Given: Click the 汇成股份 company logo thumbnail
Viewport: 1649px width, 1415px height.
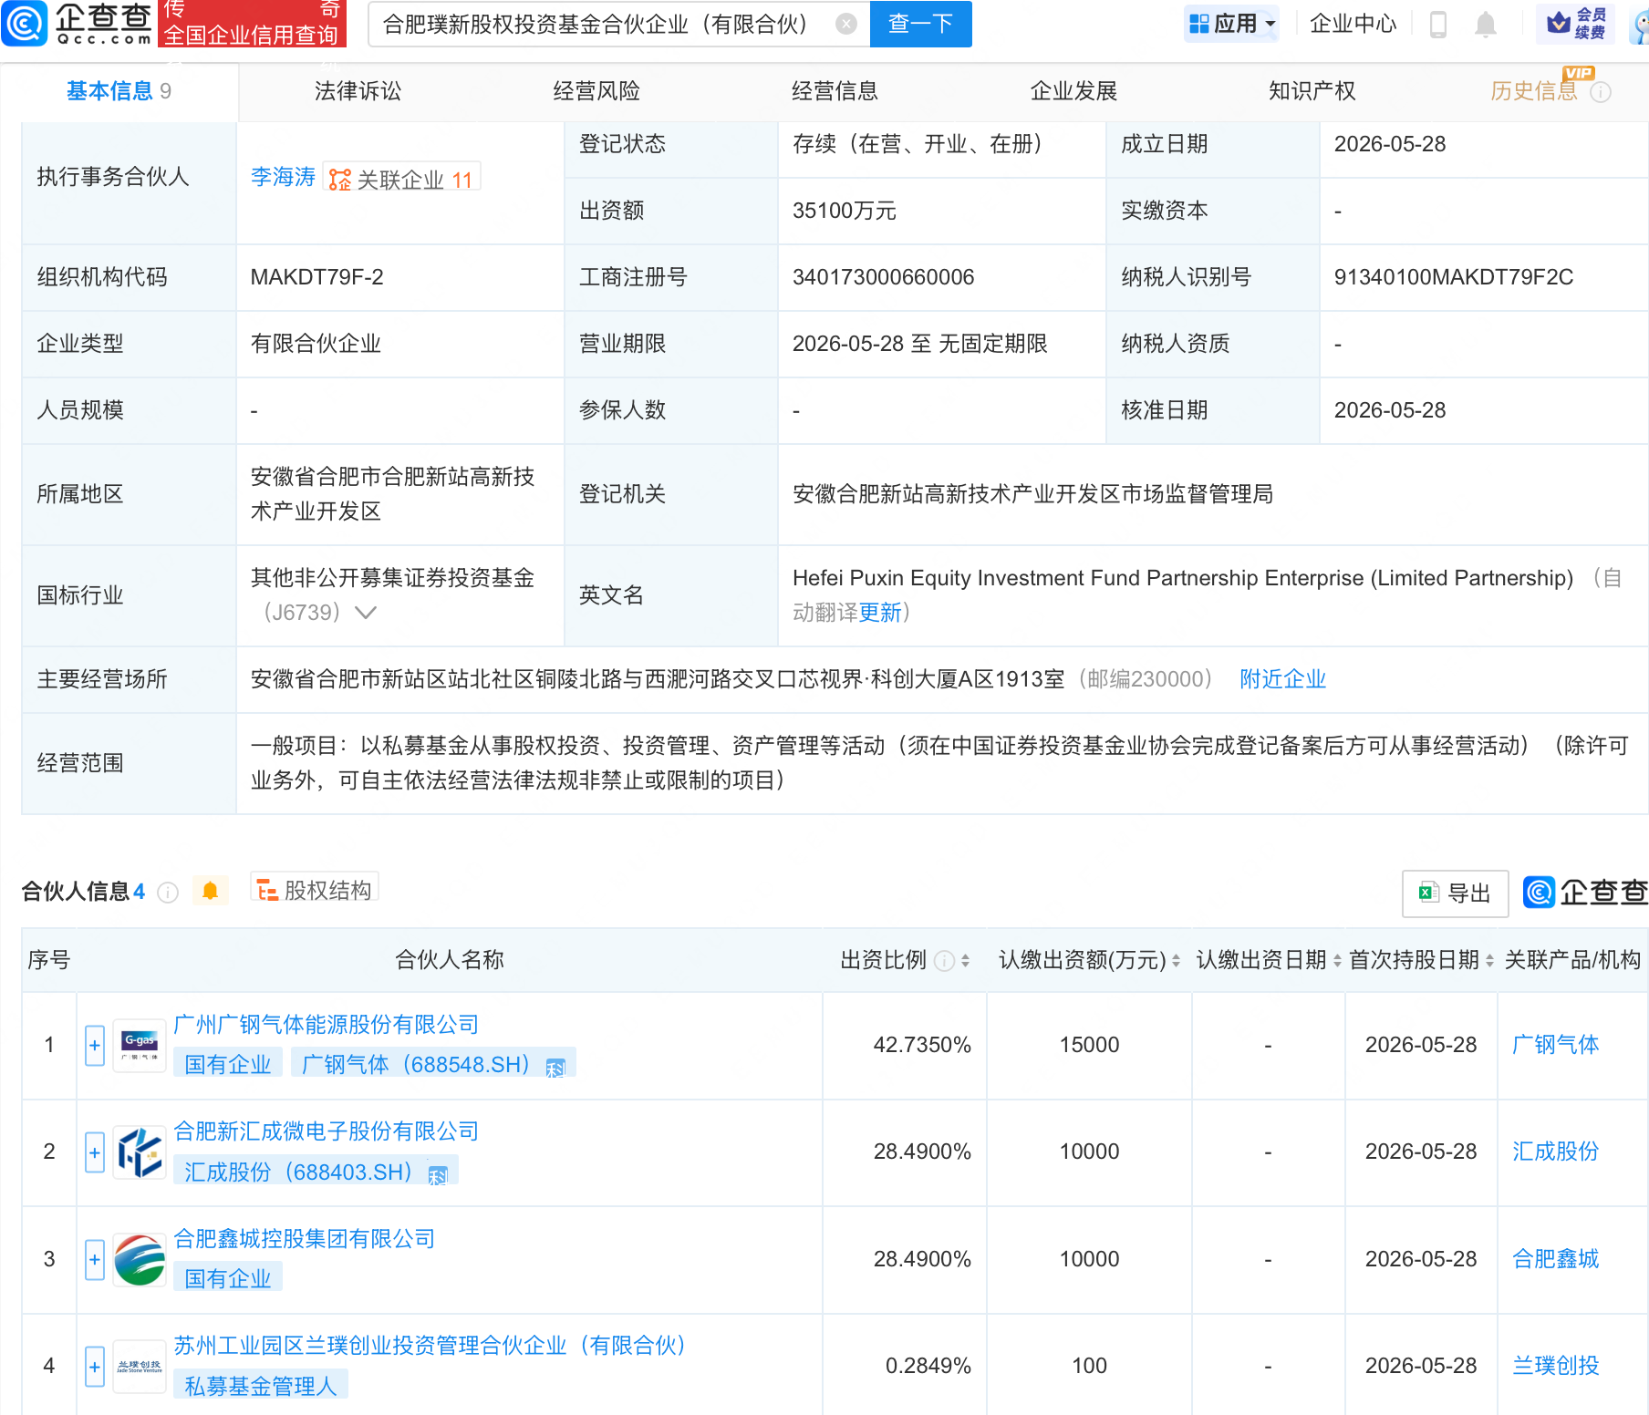Looking at the screenshot, I should (x=140, y=1152).
